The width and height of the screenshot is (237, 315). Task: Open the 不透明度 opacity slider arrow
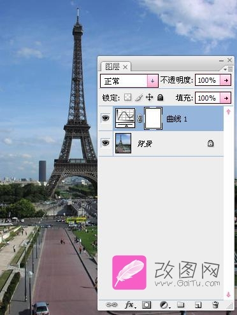[x=226, y=80]
